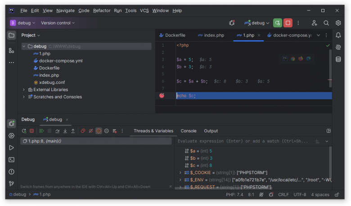Screen dimensions: 351x206
Task: Toggle PHP debug listening in status bar
Action: tap(271, 195)
